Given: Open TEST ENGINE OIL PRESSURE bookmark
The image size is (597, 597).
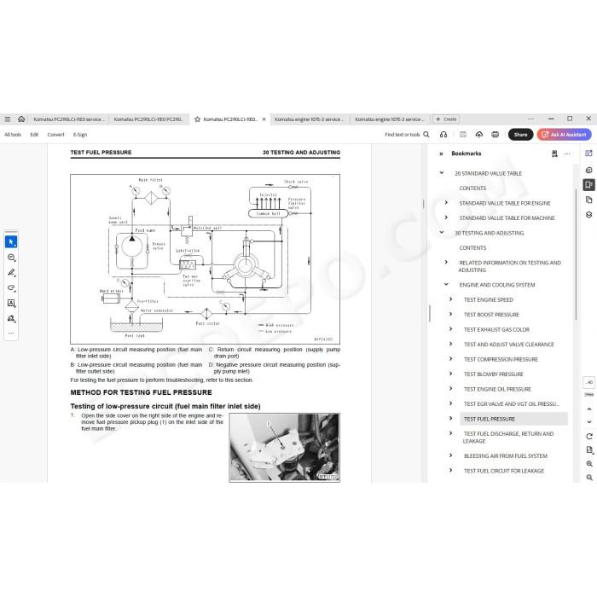Looking at the screenshot, I should tap(497, 389).
